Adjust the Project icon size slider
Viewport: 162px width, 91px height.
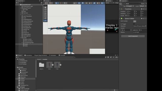114,90
